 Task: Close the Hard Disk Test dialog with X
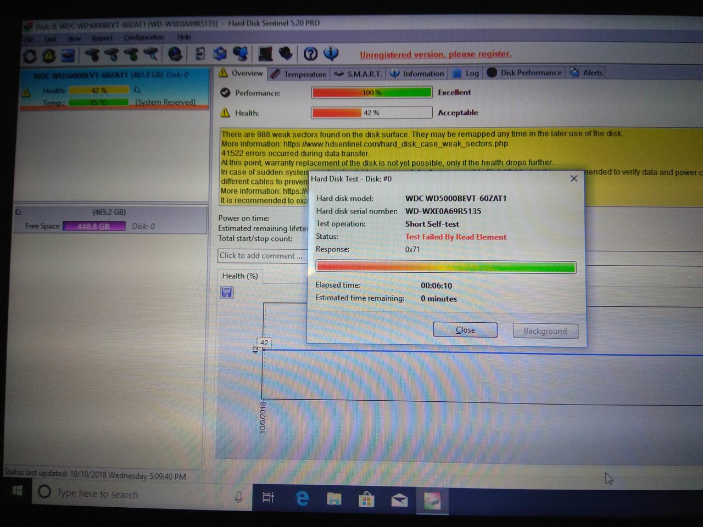(x=574, y=178)
